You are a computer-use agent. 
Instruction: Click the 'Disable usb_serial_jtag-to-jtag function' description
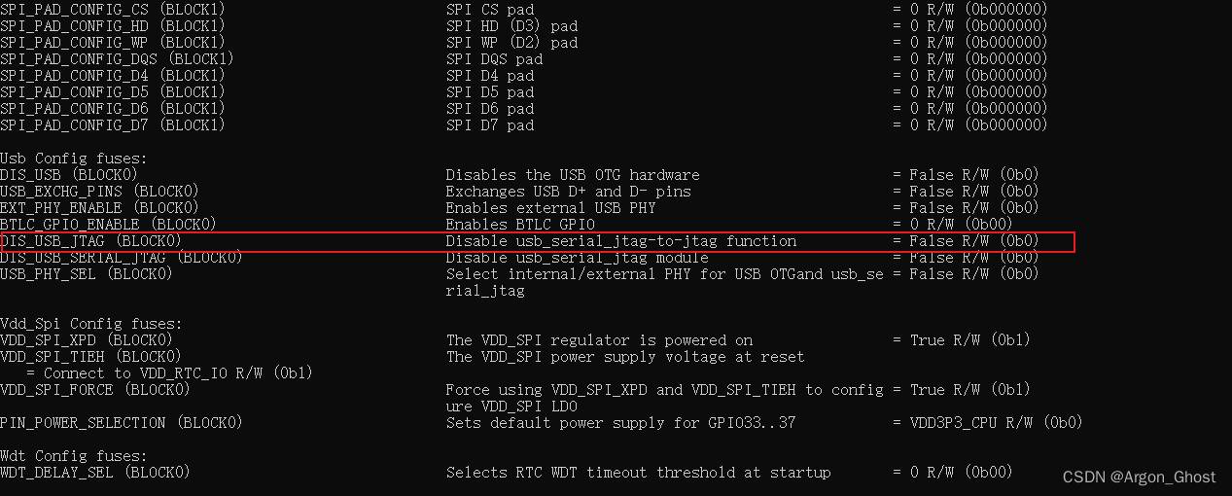click(x=621, y=241)
